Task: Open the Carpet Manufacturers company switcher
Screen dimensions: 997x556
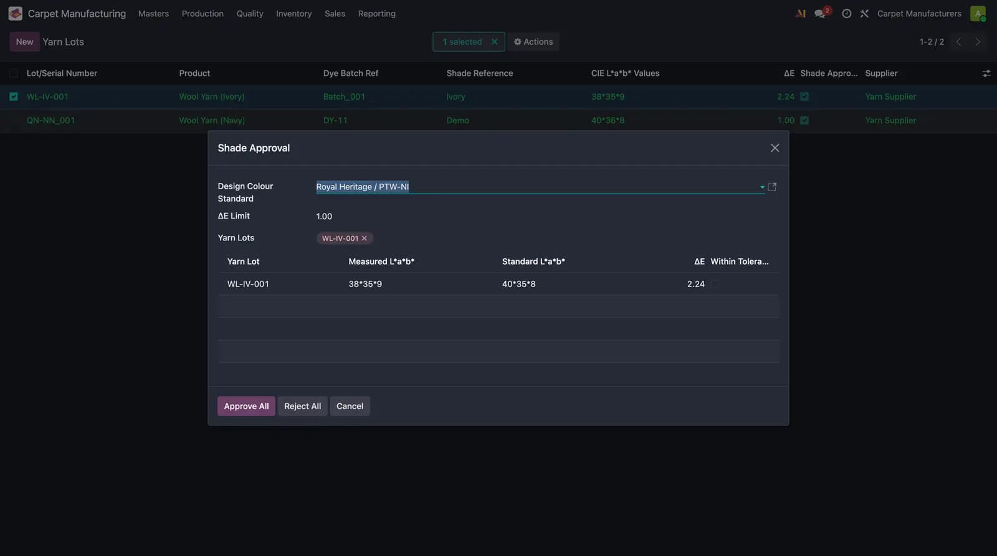Action: coord(919,13)
